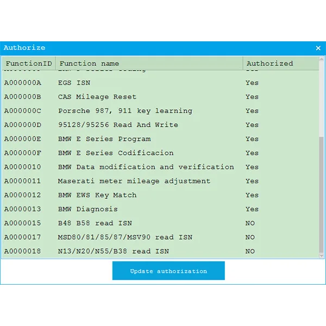Click FunctionID A0000011 cell
This screenshot has width=326, height=326.
23,181
